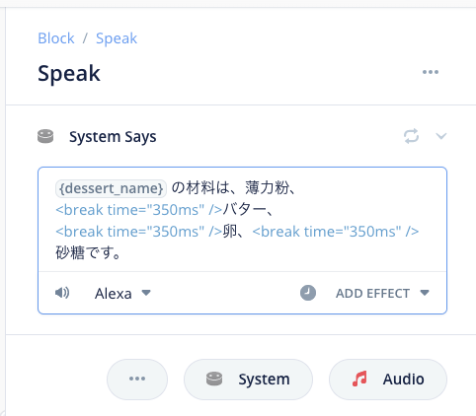Screen dimensions: 476x416
Task: Click the first break time="350ms" tag
Action: [x=139, y=210]
